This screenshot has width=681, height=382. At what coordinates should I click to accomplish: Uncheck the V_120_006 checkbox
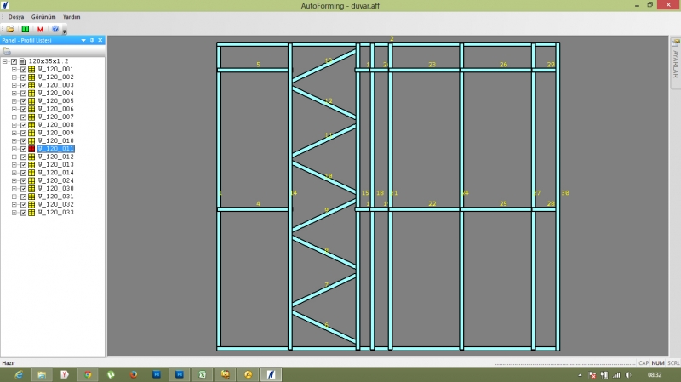[24, 110]
